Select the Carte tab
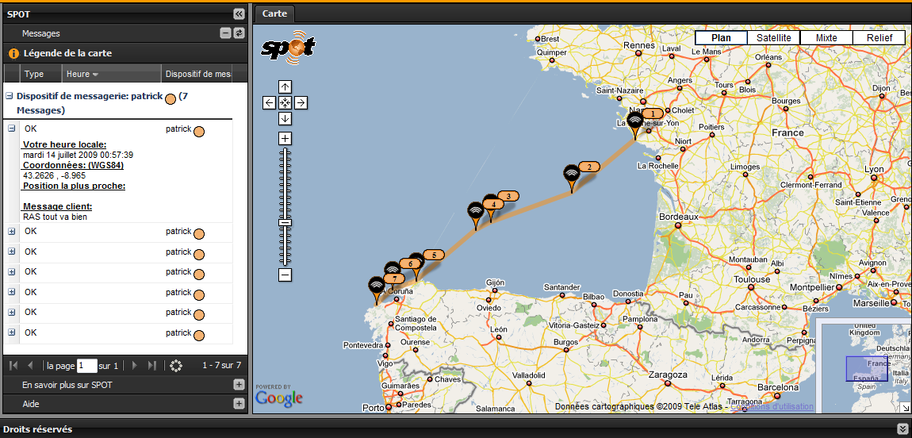This screenshot has width=912, height=438. 274,13
